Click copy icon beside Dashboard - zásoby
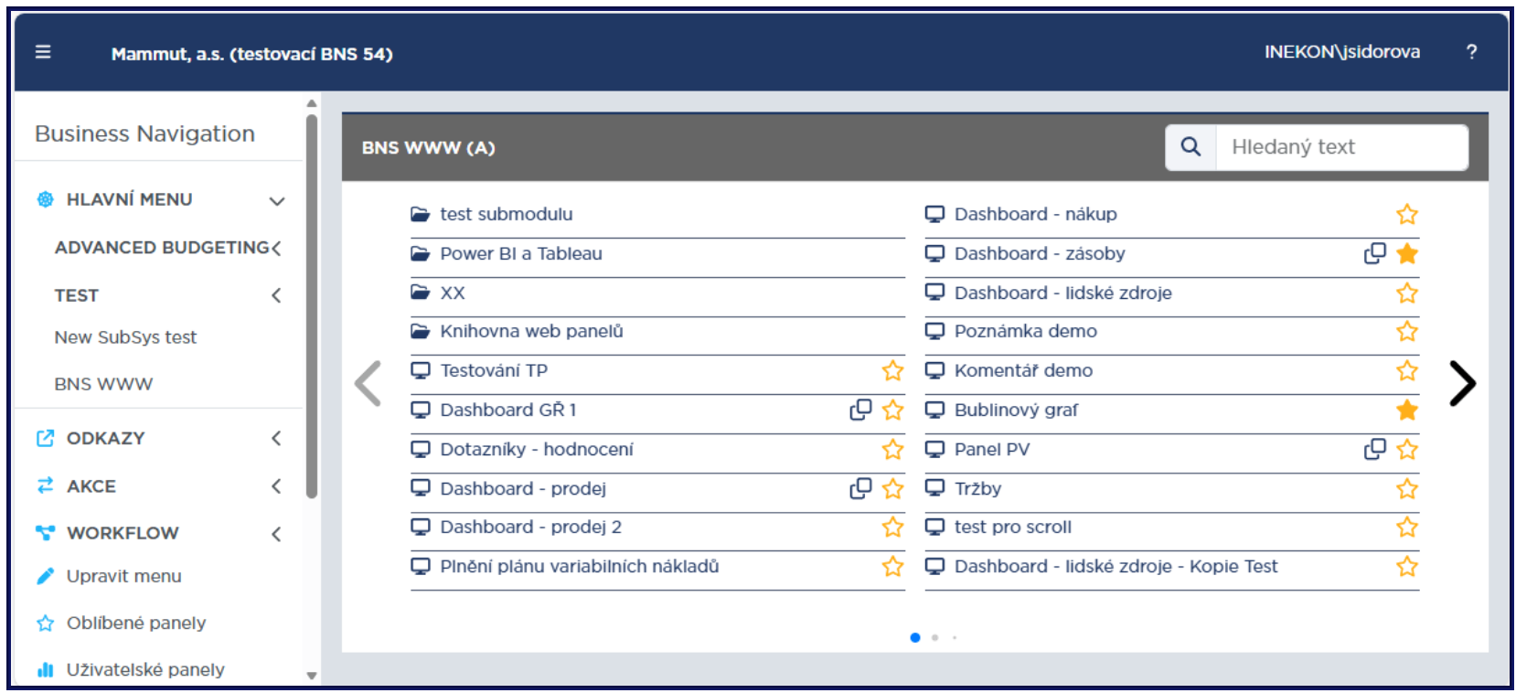This screenshot has height=693, width=1516. coord(1375,253)
